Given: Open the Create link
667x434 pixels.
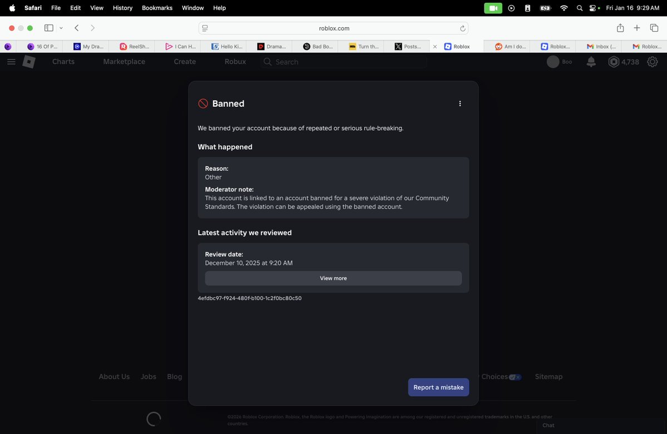Looking at the screenshot, I should tap(185, 62).
